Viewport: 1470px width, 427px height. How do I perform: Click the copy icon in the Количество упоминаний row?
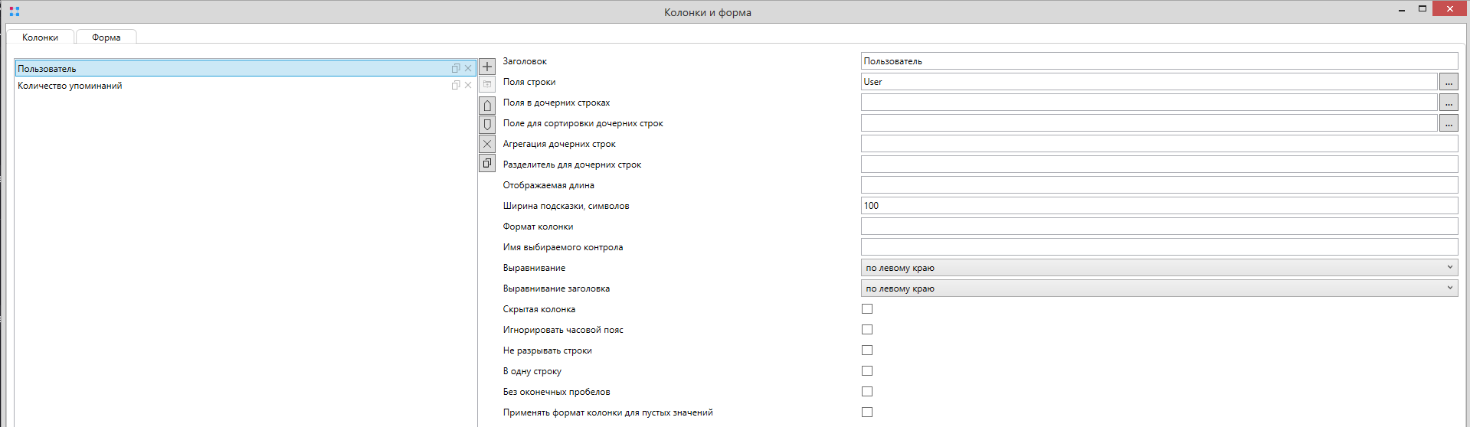456,85
